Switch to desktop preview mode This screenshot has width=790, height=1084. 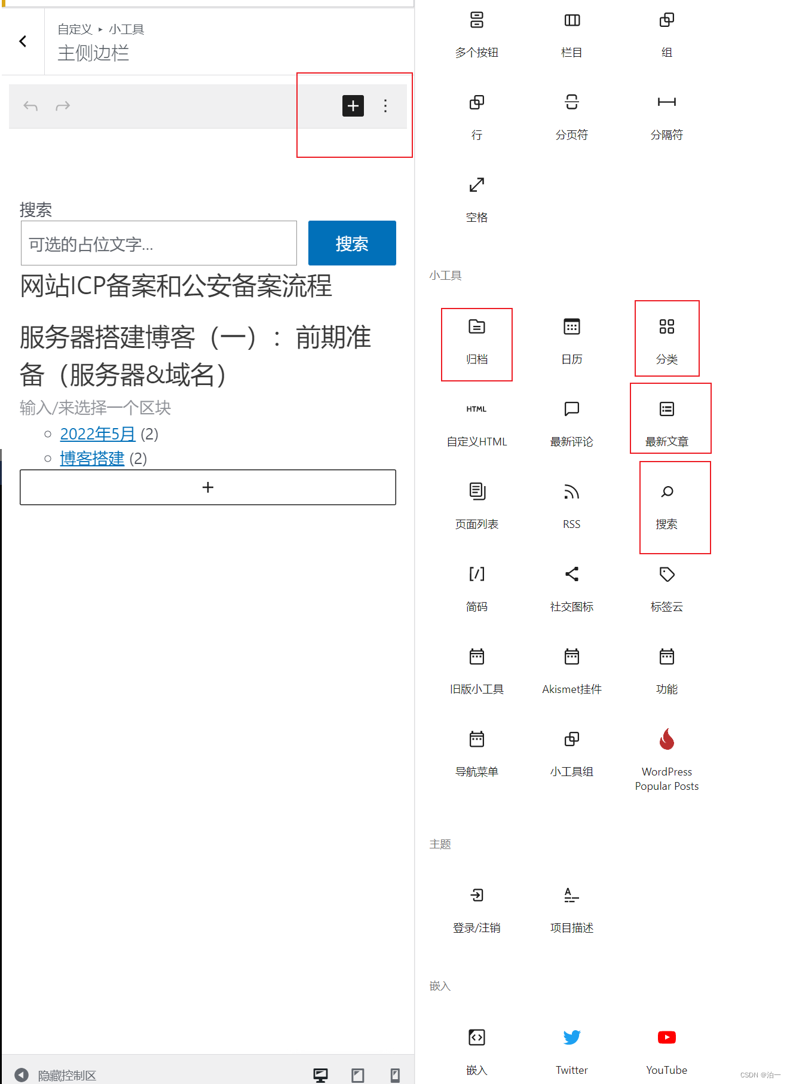[x=321, y=1075]
